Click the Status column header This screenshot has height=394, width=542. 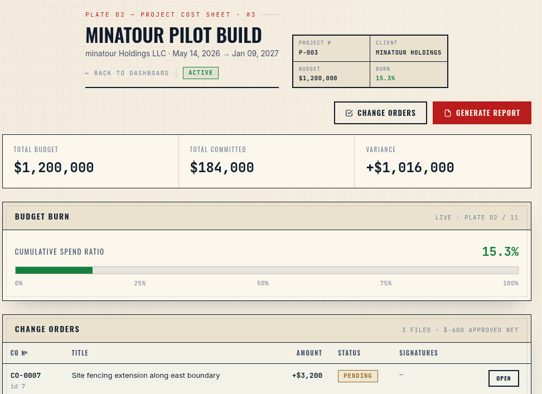[349, 353]
